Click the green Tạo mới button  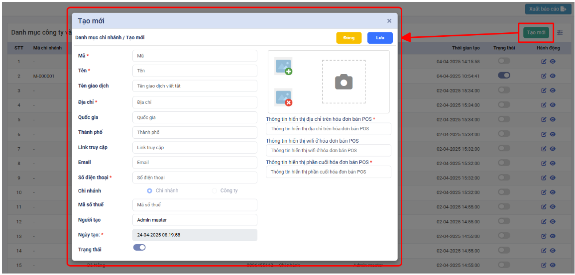[x=536, y=33]
